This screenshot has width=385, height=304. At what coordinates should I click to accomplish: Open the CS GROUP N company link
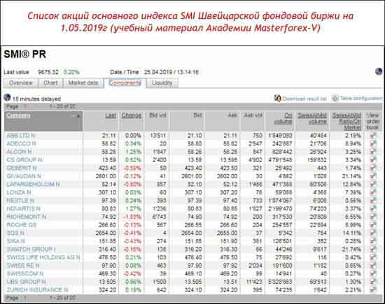(24, 160)
